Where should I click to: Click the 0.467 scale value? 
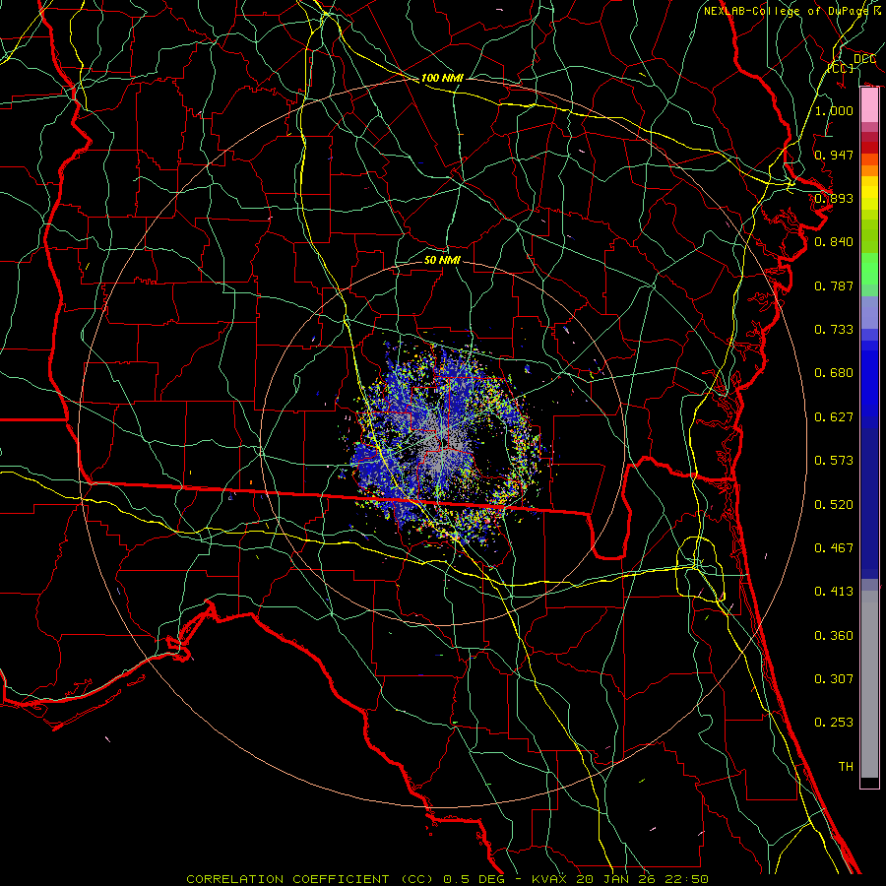[834, 548]
